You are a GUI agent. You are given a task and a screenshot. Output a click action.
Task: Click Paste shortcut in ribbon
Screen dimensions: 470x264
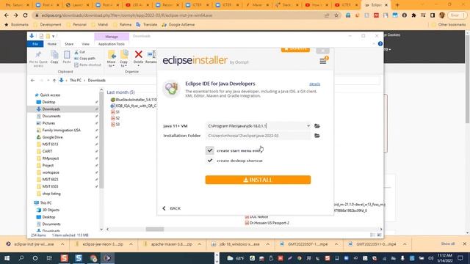87,65
